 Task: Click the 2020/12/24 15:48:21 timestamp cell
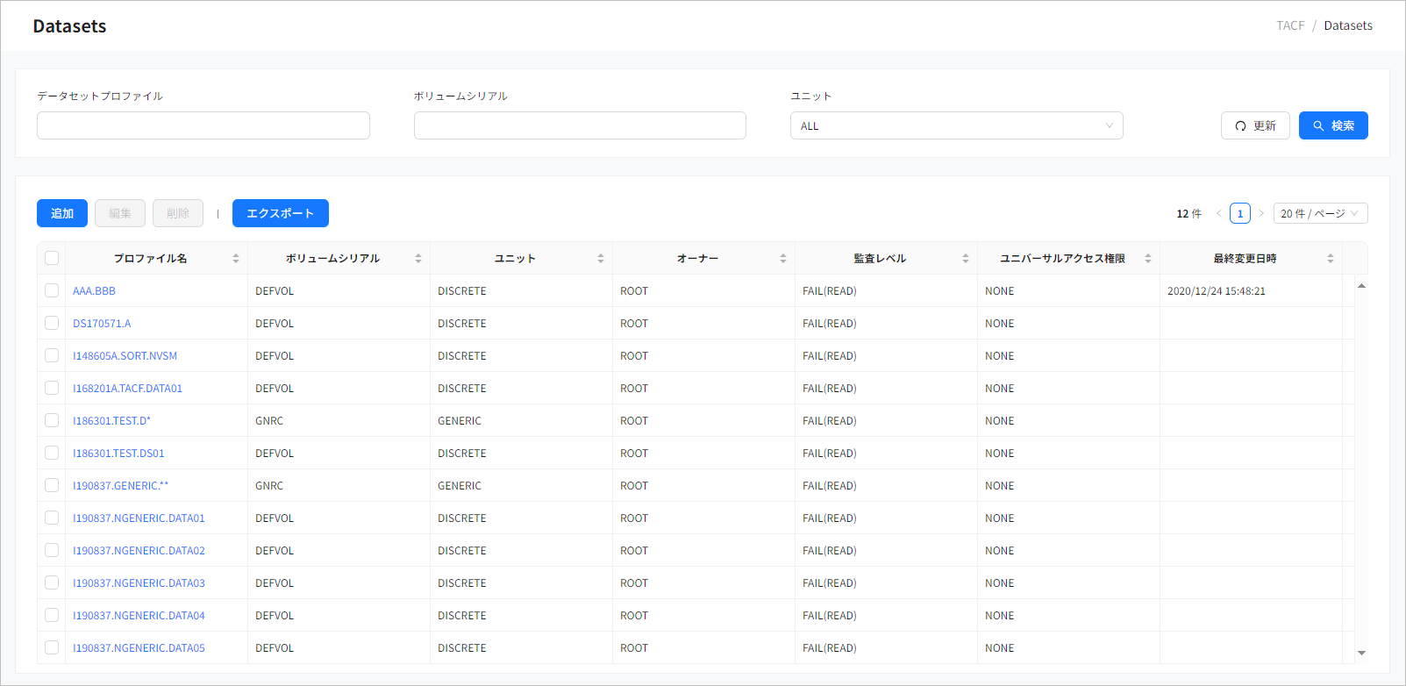coord(1216,291)
